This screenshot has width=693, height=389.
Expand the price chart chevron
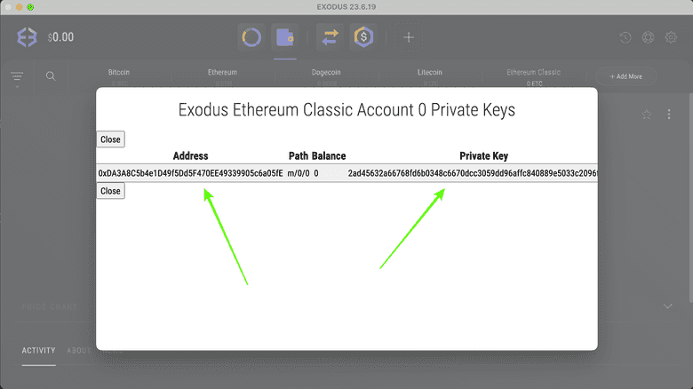tap(668, 306)
